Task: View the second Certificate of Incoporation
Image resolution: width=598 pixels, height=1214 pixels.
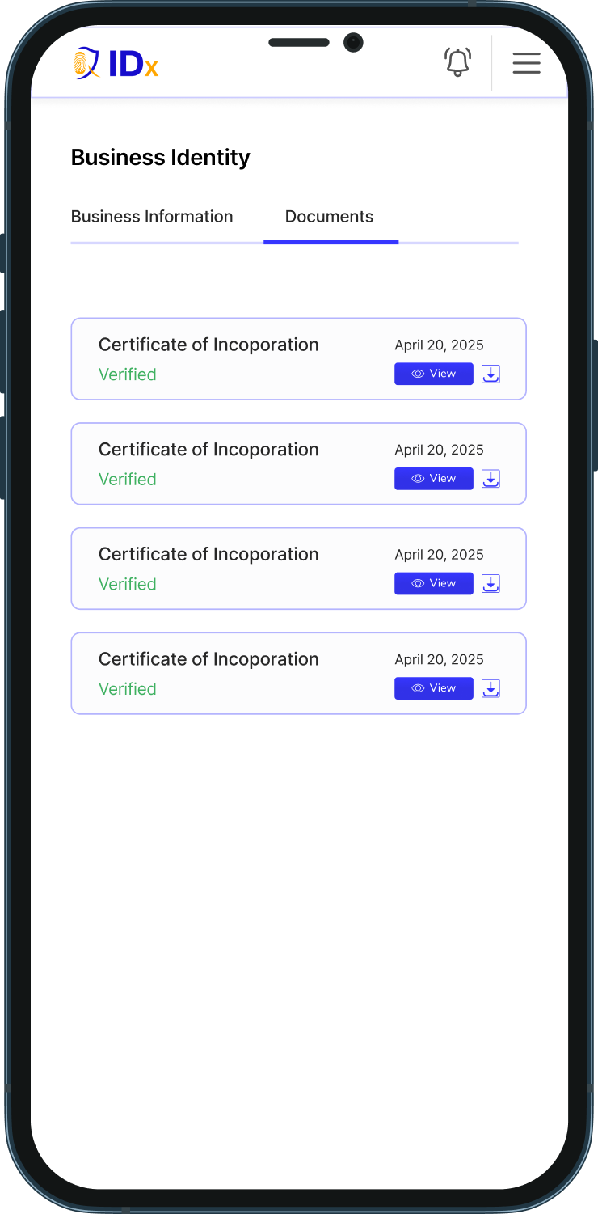Action: [x=433, y=479]
